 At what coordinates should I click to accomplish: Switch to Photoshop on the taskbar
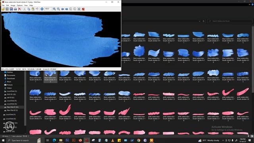click(x=67, y=140)
